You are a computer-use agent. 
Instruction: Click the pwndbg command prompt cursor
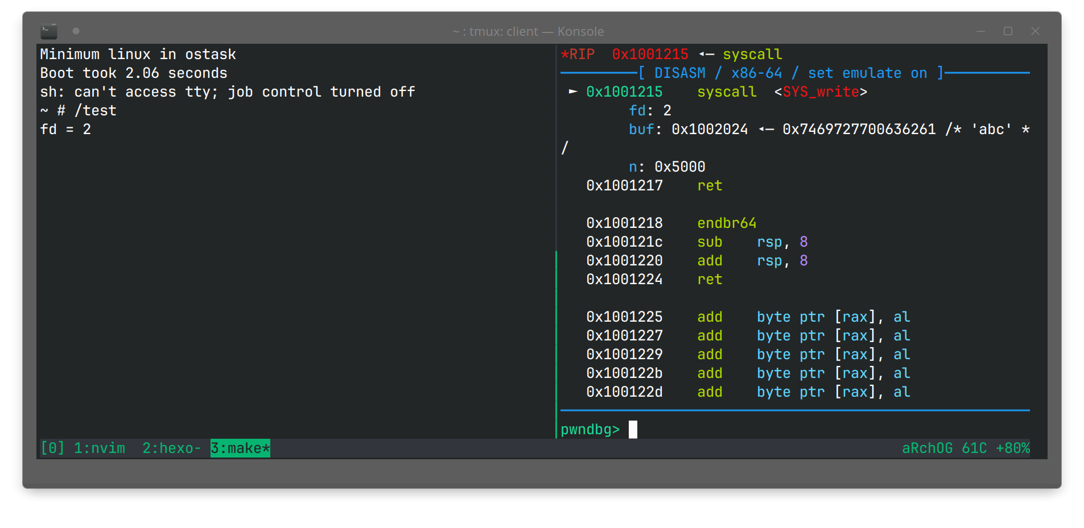[x=632, y=430]
